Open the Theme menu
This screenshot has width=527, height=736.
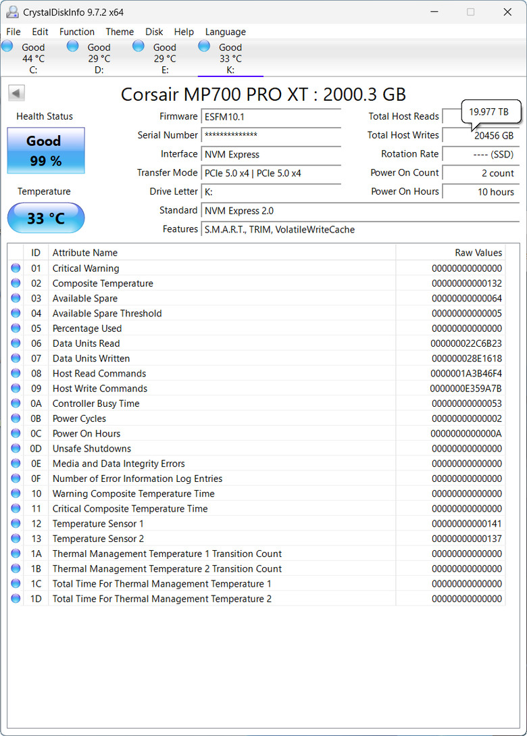120,32
